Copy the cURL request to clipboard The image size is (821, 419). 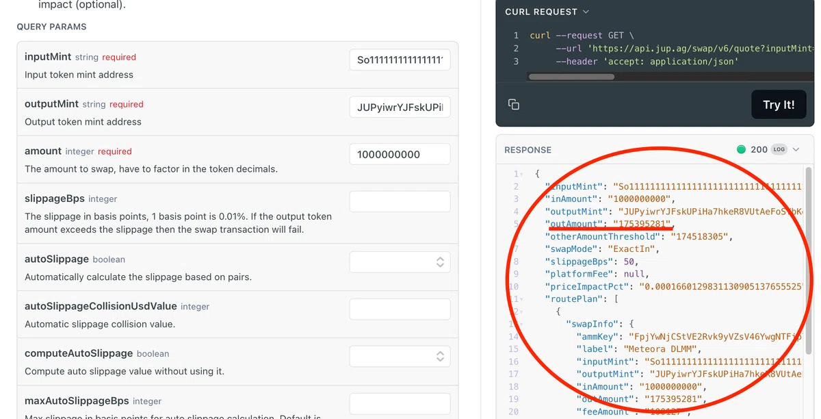(x=514, y=104)
